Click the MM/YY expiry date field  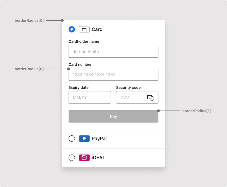(90, 97)
